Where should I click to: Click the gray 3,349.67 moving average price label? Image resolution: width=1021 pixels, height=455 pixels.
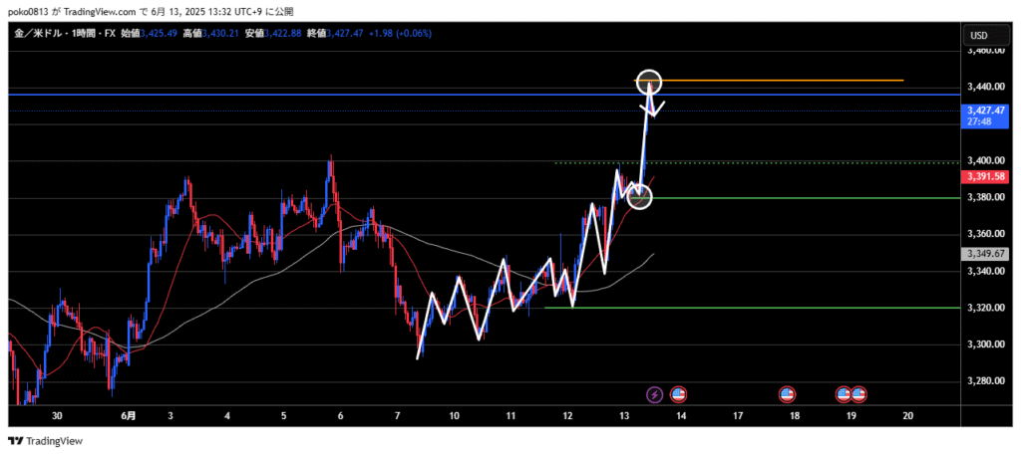click(984, 254)
